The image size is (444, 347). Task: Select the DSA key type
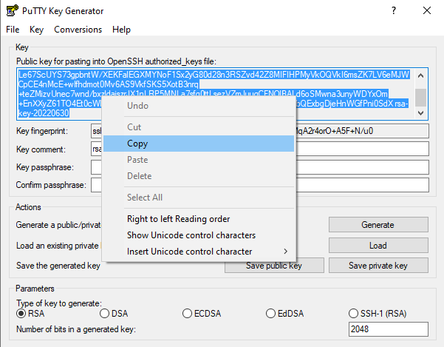pos(114,314)
